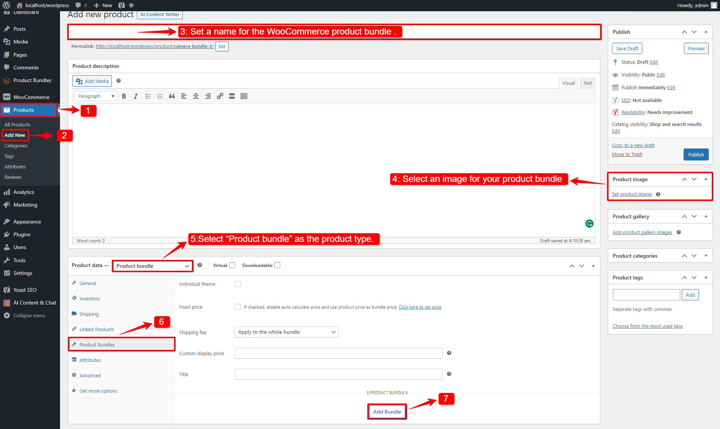Viewport: 720px width, 429px height.
Task: Click the admin user avatar
Action: pyautogui.click(x=714, y=5)
